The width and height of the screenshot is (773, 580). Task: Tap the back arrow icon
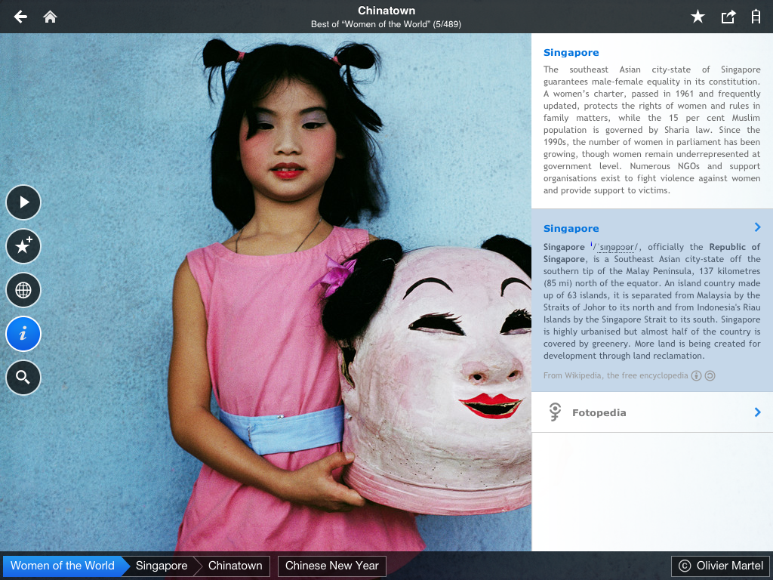pyautogui.click(x=20, y=17)
